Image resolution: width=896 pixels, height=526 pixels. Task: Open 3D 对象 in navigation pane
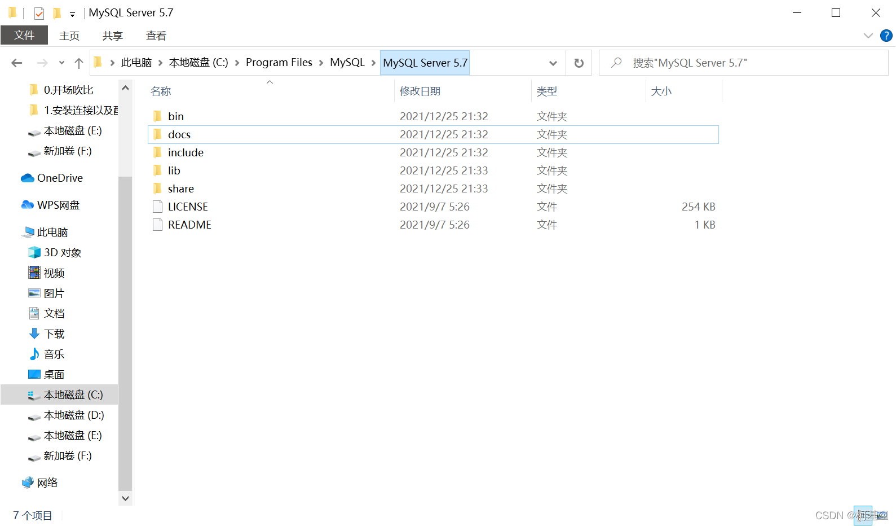63,252
